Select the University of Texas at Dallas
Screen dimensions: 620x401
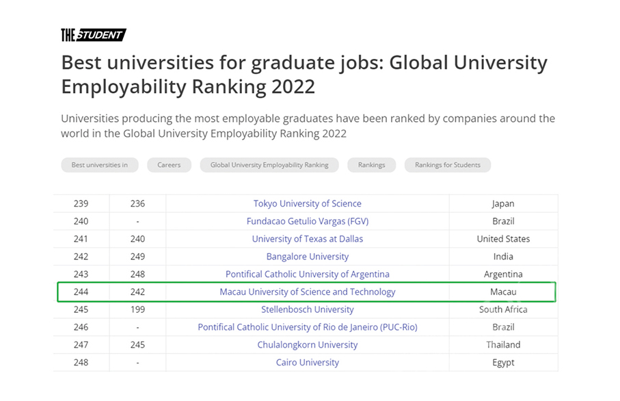coord(307,239)
